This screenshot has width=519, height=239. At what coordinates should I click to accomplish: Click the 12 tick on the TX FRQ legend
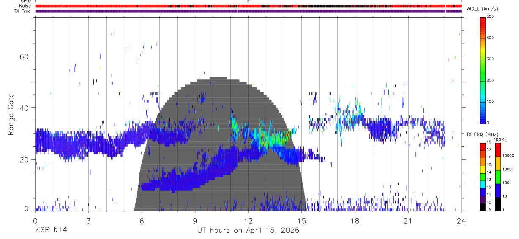click(x=489, y=187)
